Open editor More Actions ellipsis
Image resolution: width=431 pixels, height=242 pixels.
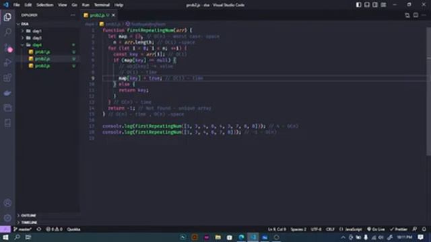pyautogui.click(x=424, y=15)
